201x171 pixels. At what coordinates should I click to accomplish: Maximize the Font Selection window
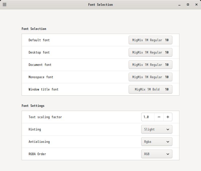(x=188, y=5)
